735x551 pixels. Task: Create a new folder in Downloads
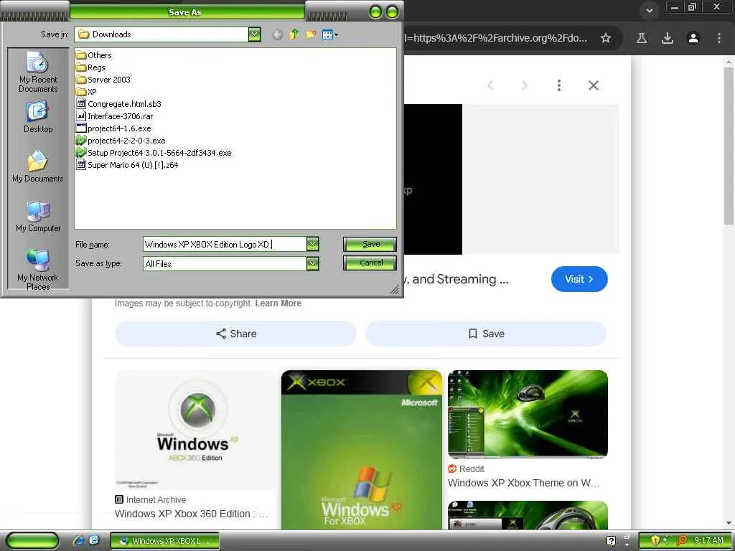310,34
